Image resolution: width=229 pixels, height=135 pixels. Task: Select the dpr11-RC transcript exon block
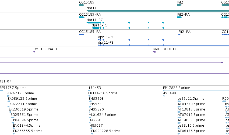click(93, 23)
